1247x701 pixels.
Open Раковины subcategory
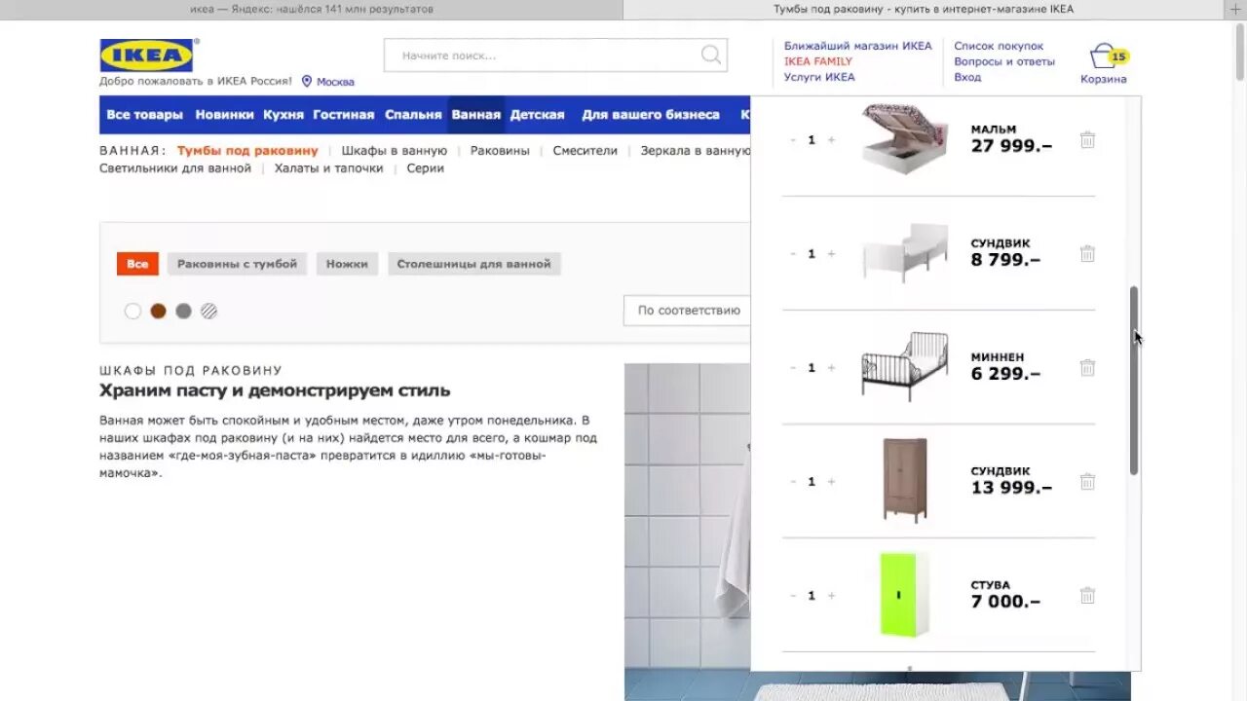pos(500,151)
